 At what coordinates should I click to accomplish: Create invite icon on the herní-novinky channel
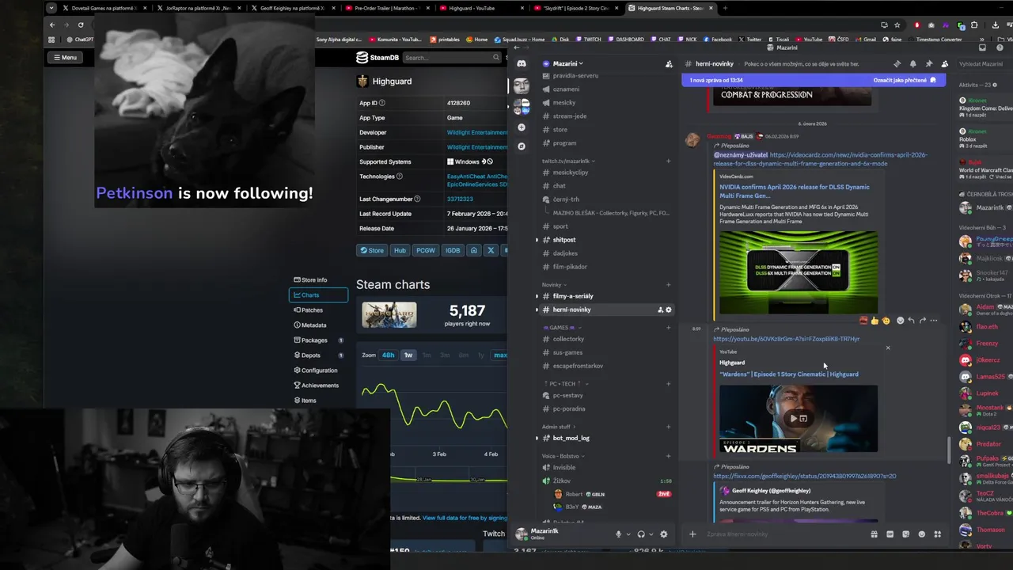click(x=660, y=310)
